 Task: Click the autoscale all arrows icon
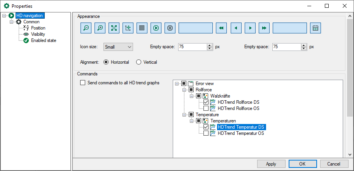point(114,28)
